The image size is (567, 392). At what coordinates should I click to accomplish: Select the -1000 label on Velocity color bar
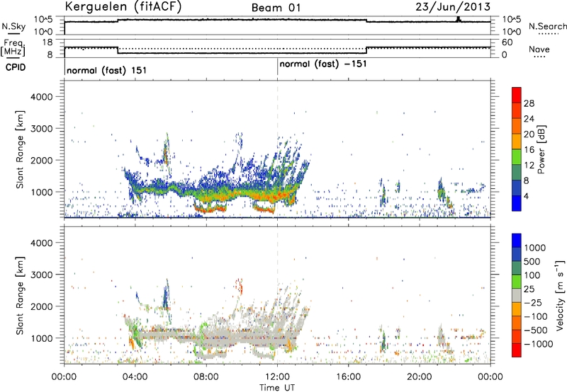tap(538, 344)
